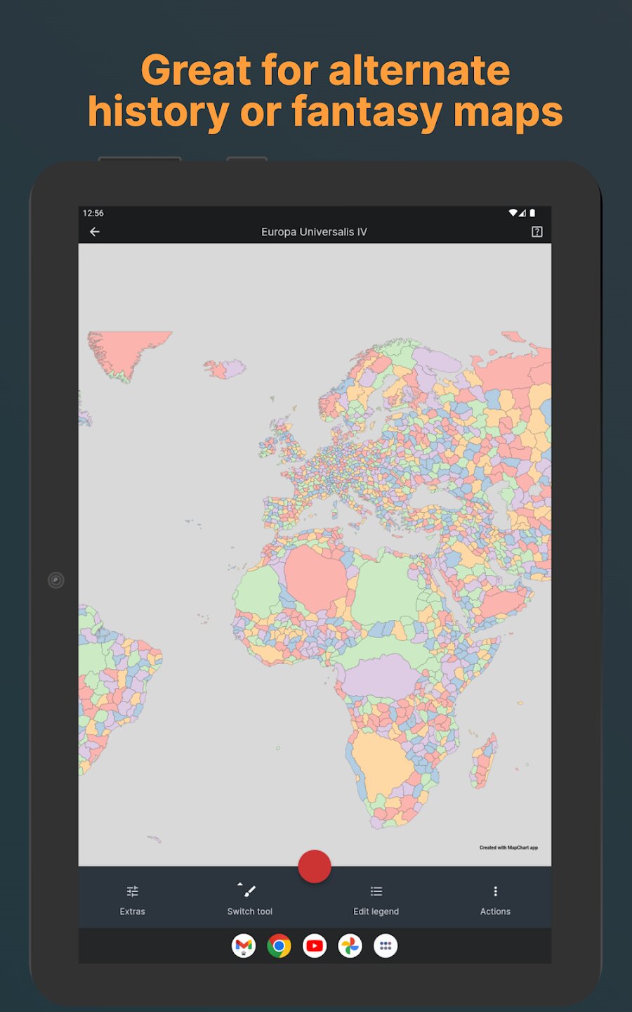The width and height of the screenshot is (632, 1012).
Task: Open the Actions three-dot menu
Action: (495, 891)
